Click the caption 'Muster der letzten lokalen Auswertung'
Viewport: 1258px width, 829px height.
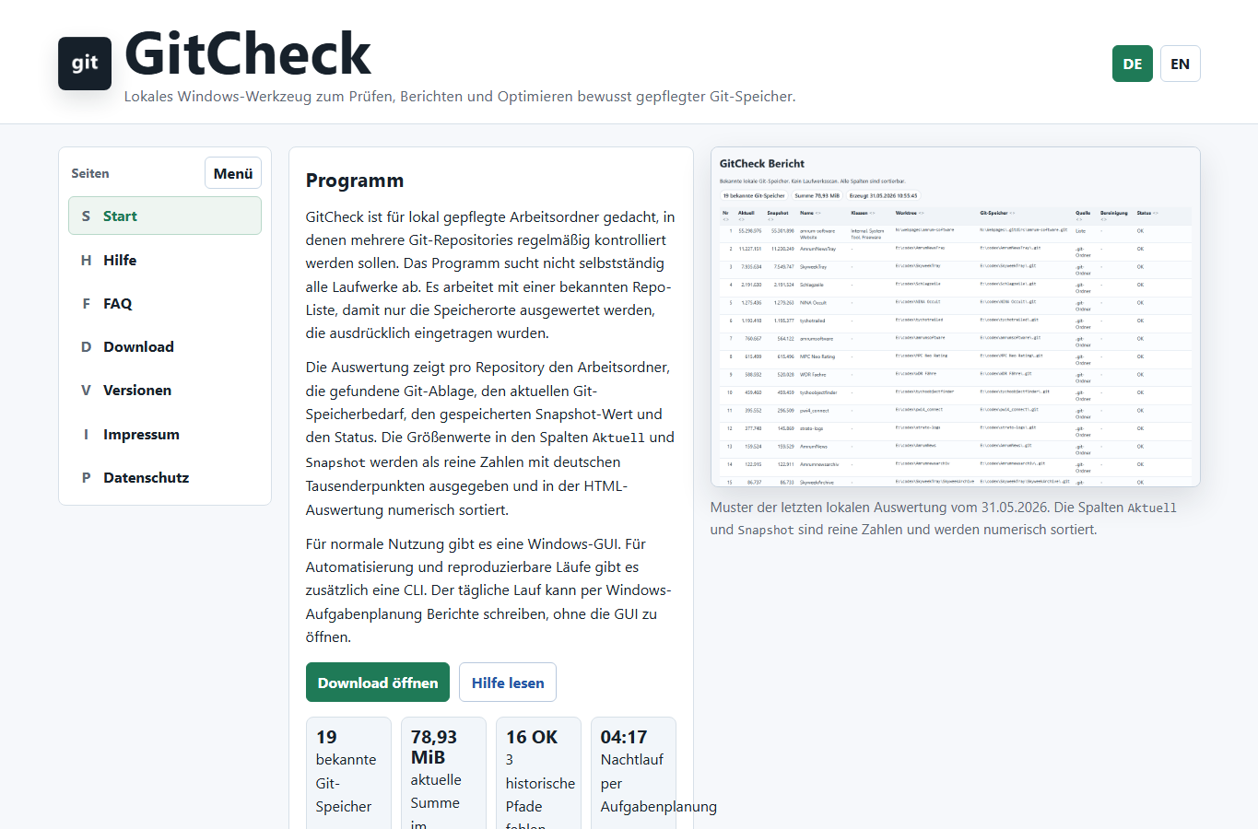[x=944, y=519]
